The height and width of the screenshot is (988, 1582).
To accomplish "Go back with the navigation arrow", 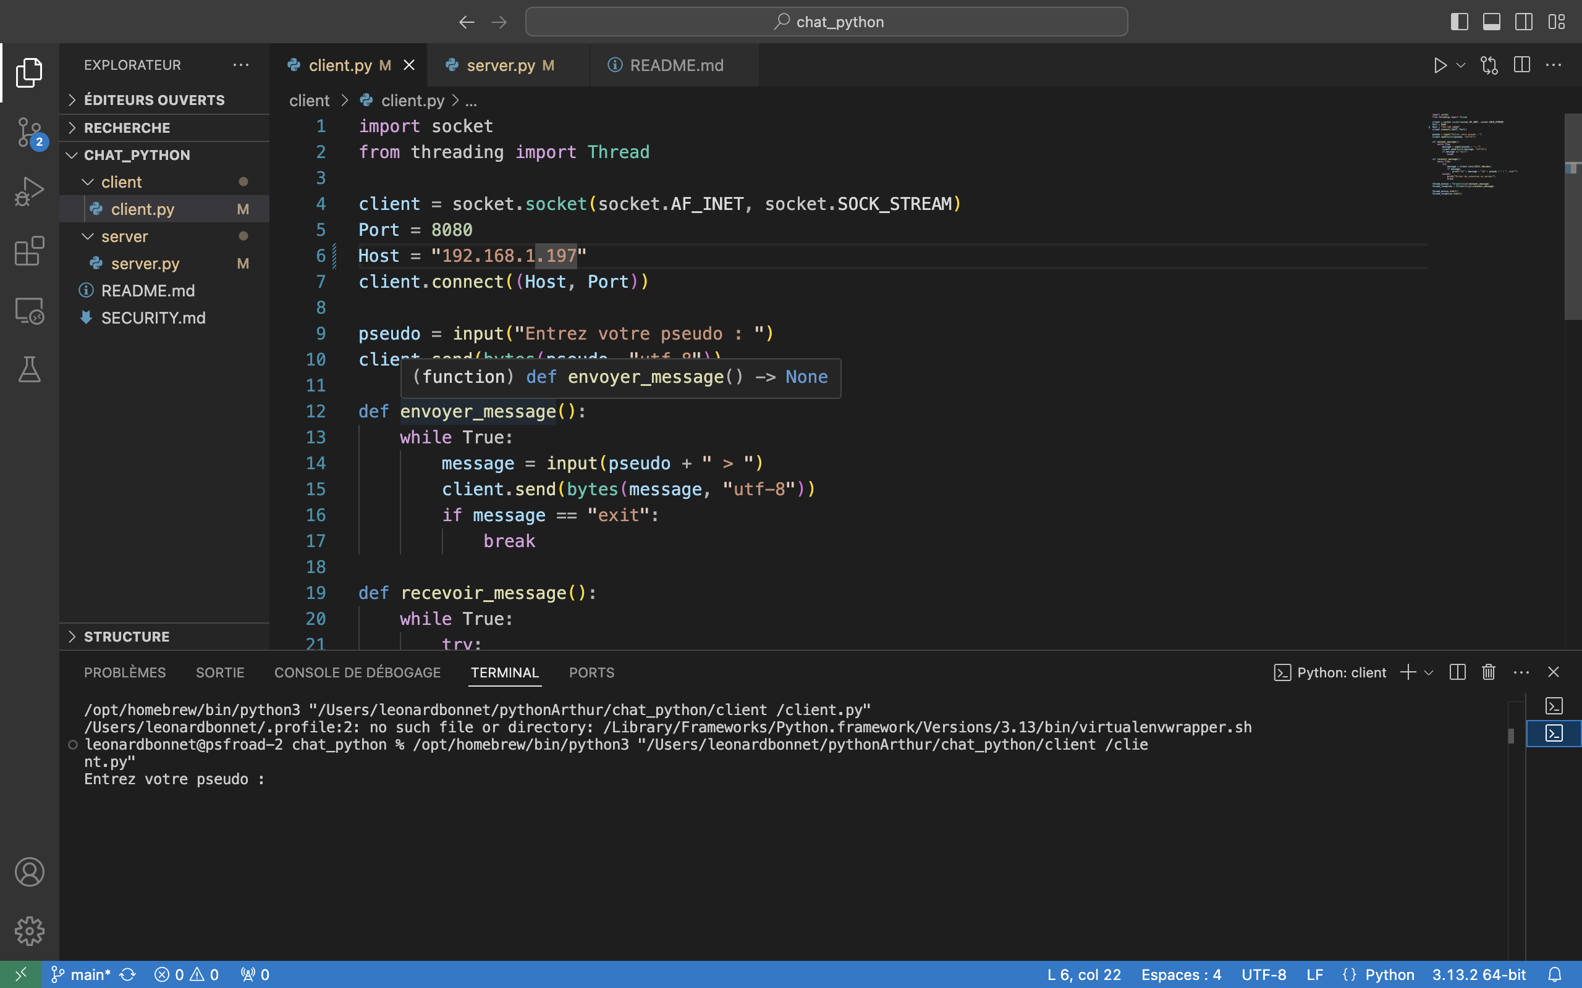I will pos(466,22).
